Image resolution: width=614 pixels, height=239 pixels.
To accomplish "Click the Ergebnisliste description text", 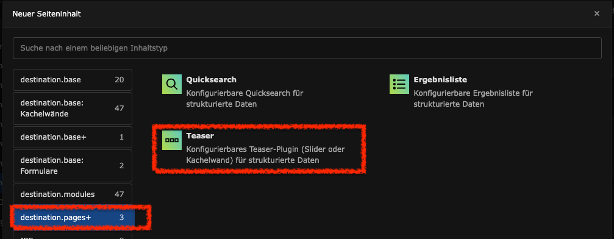I will click(x=473, y=99).
